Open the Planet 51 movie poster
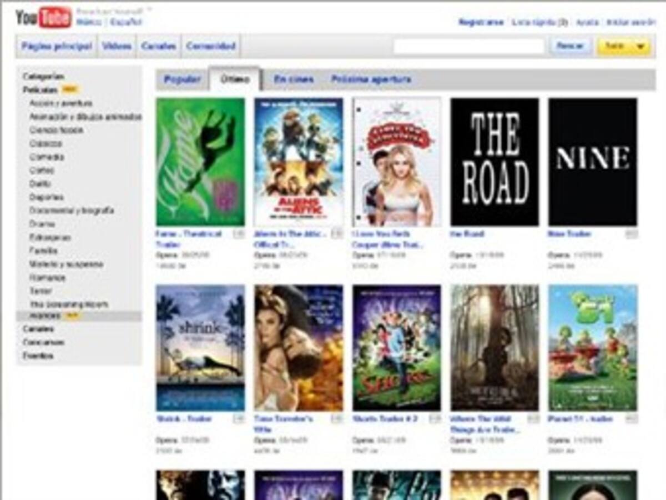Screen dimensions: 666x500 pos(593,348)
